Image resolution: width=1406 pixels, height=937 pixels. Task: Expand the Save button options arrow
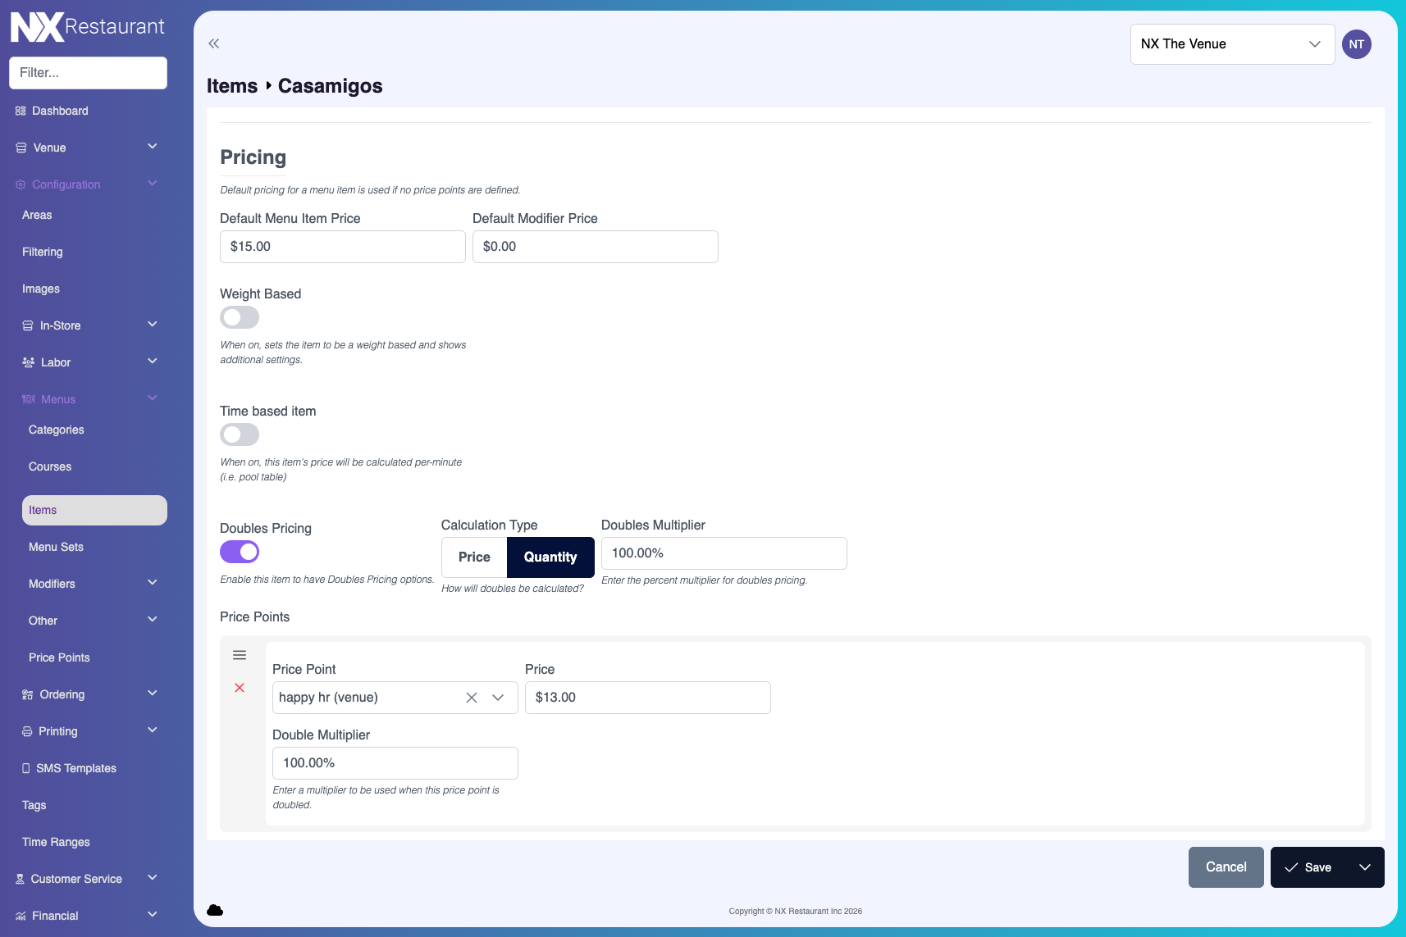[x=1365, y=867]
